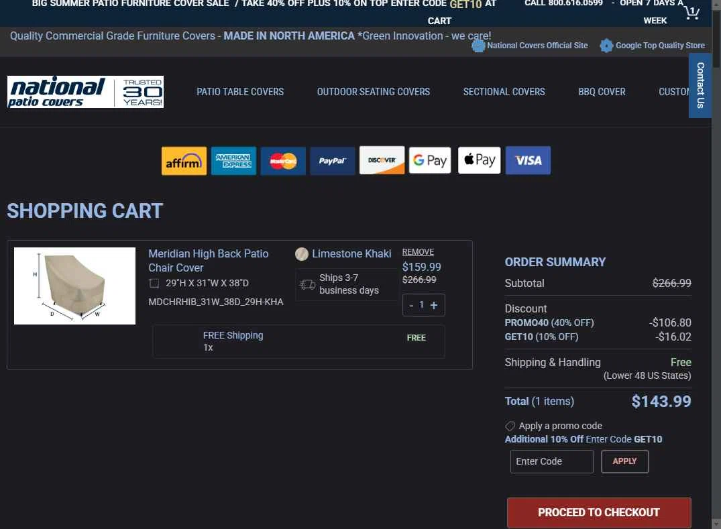Select the MasterCard payment icon
The height and width of the screenshot is (529, 721).
pos(283,161)
